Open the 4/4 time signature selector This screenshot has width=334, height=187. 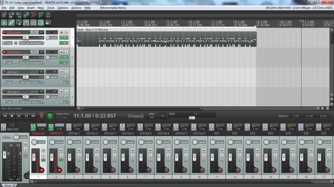point(162,116)
